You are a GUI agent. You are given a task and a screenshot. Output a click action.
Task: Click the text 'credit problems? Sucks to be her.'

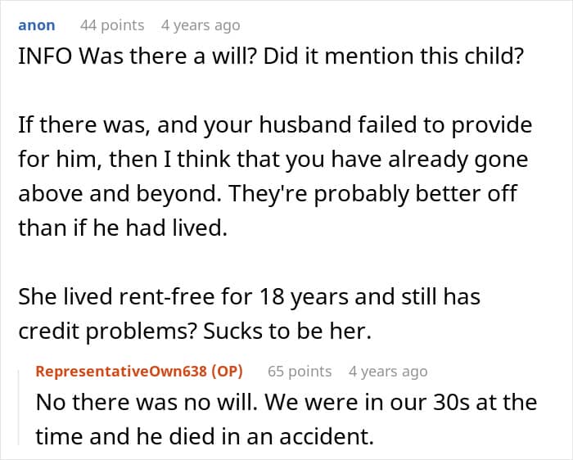tap(195, 331)
